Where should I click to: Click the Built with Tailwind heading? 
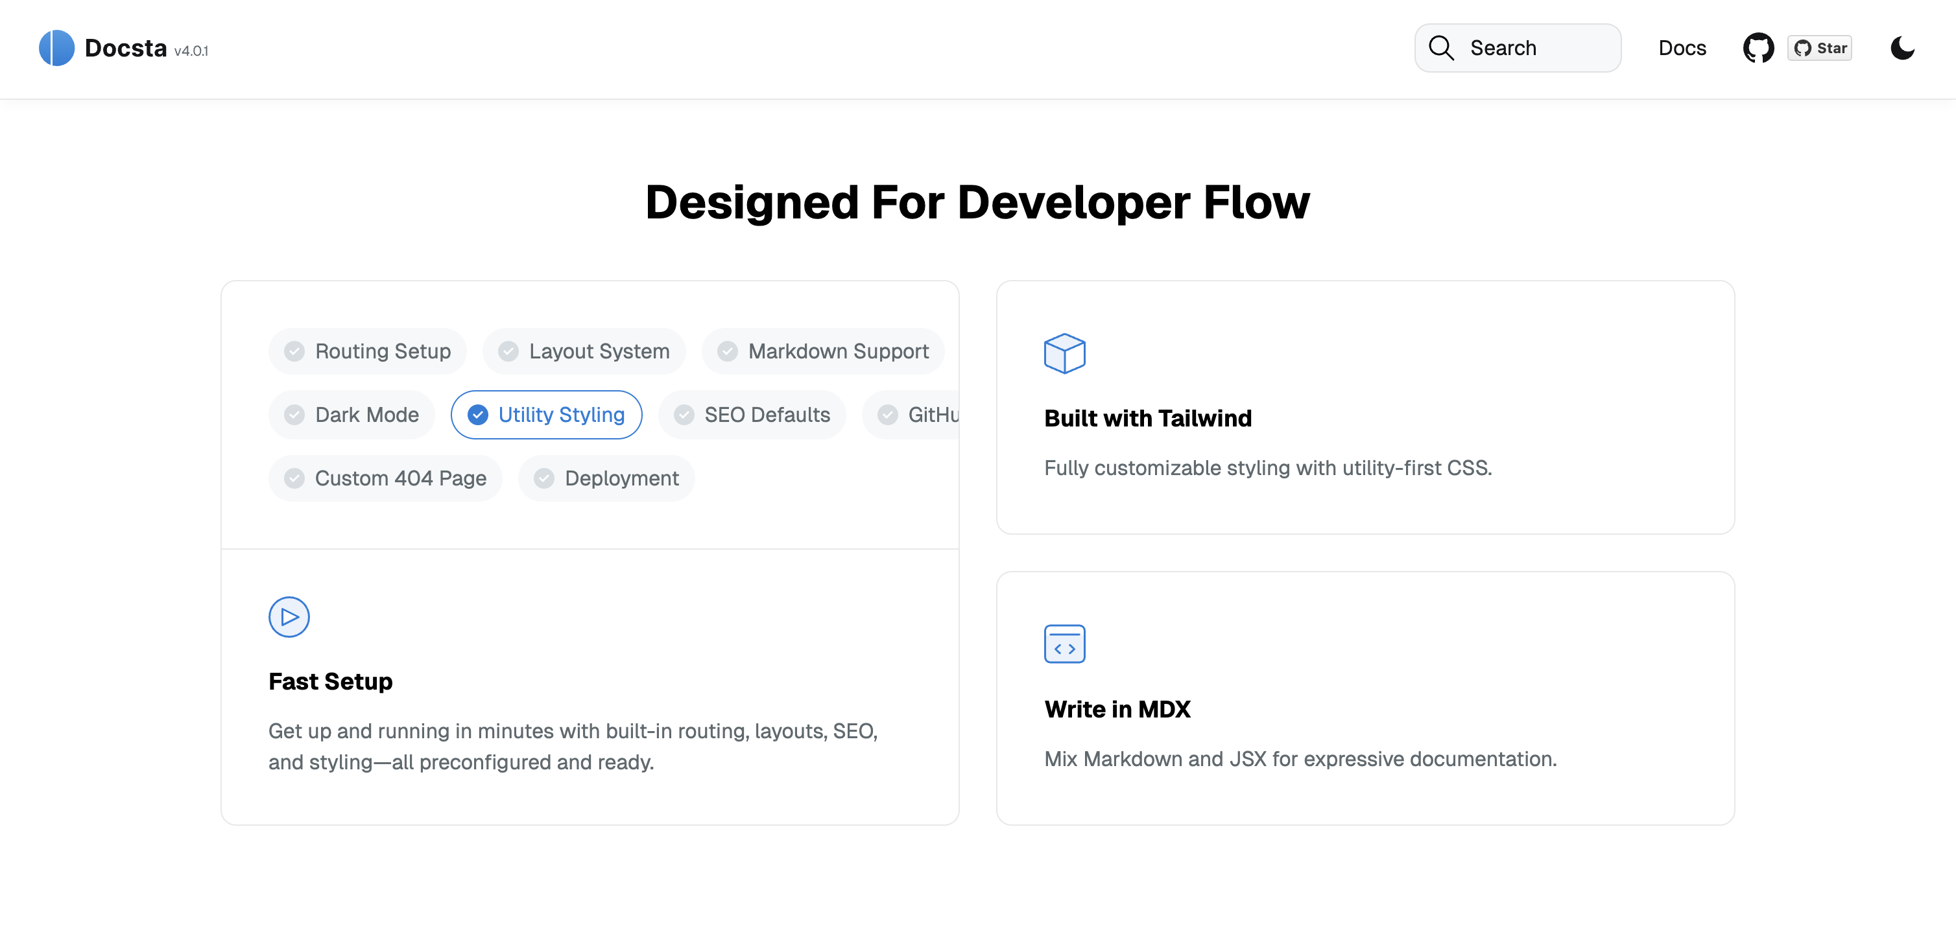tap(1147, 418)
